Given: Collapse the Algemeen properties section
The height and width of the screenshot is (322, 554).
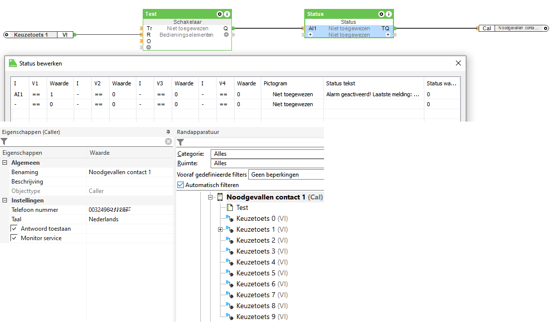Looking at the screenshot, I should pyautogui.click(x=5, y=163).
